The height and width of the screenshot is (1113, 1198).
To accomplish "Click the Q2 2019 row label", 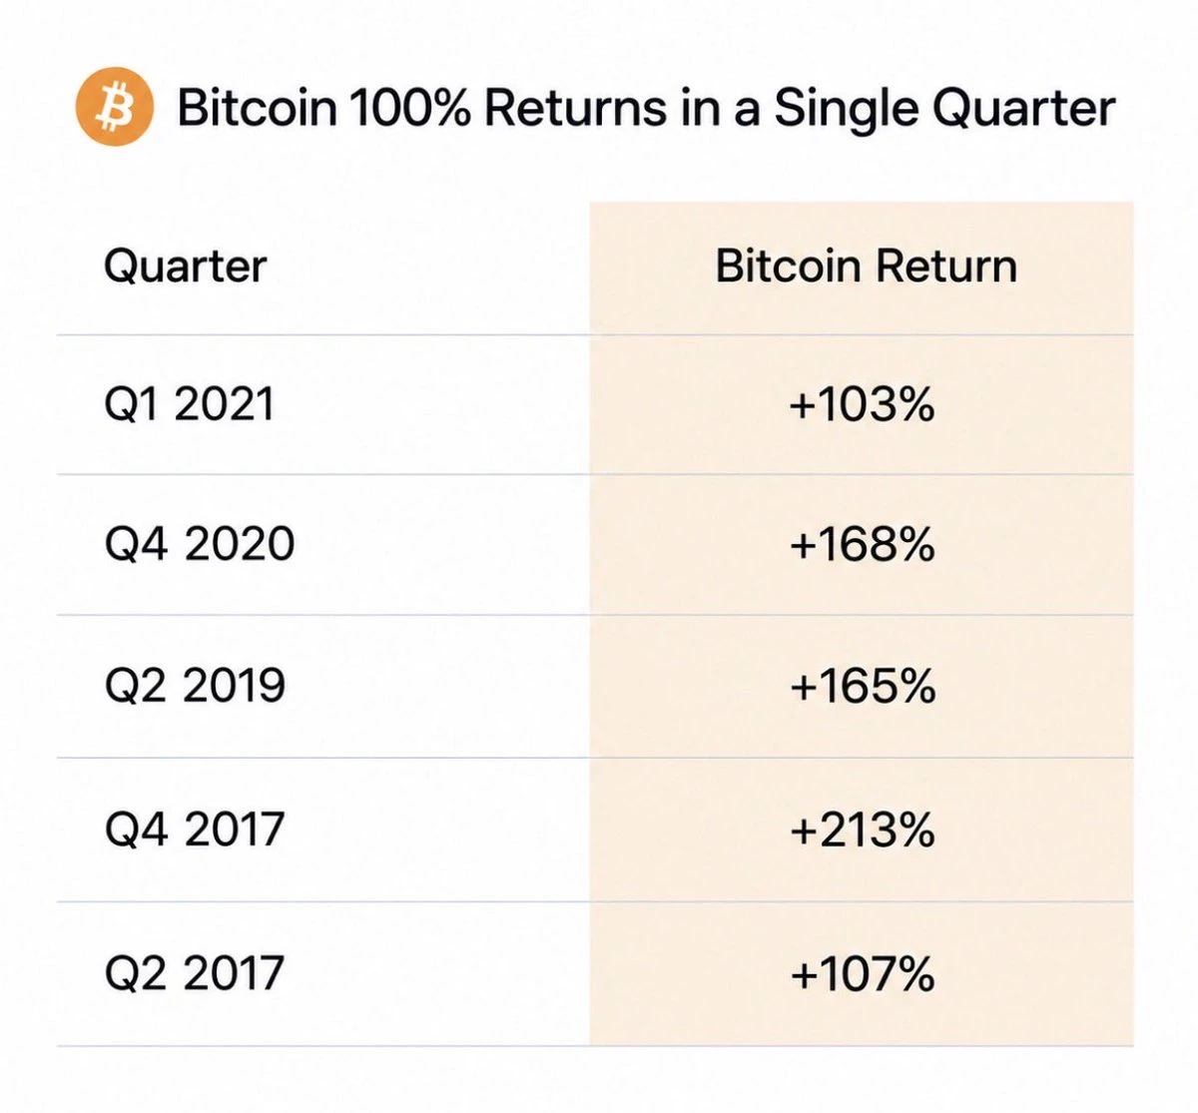I will (195, 686).
